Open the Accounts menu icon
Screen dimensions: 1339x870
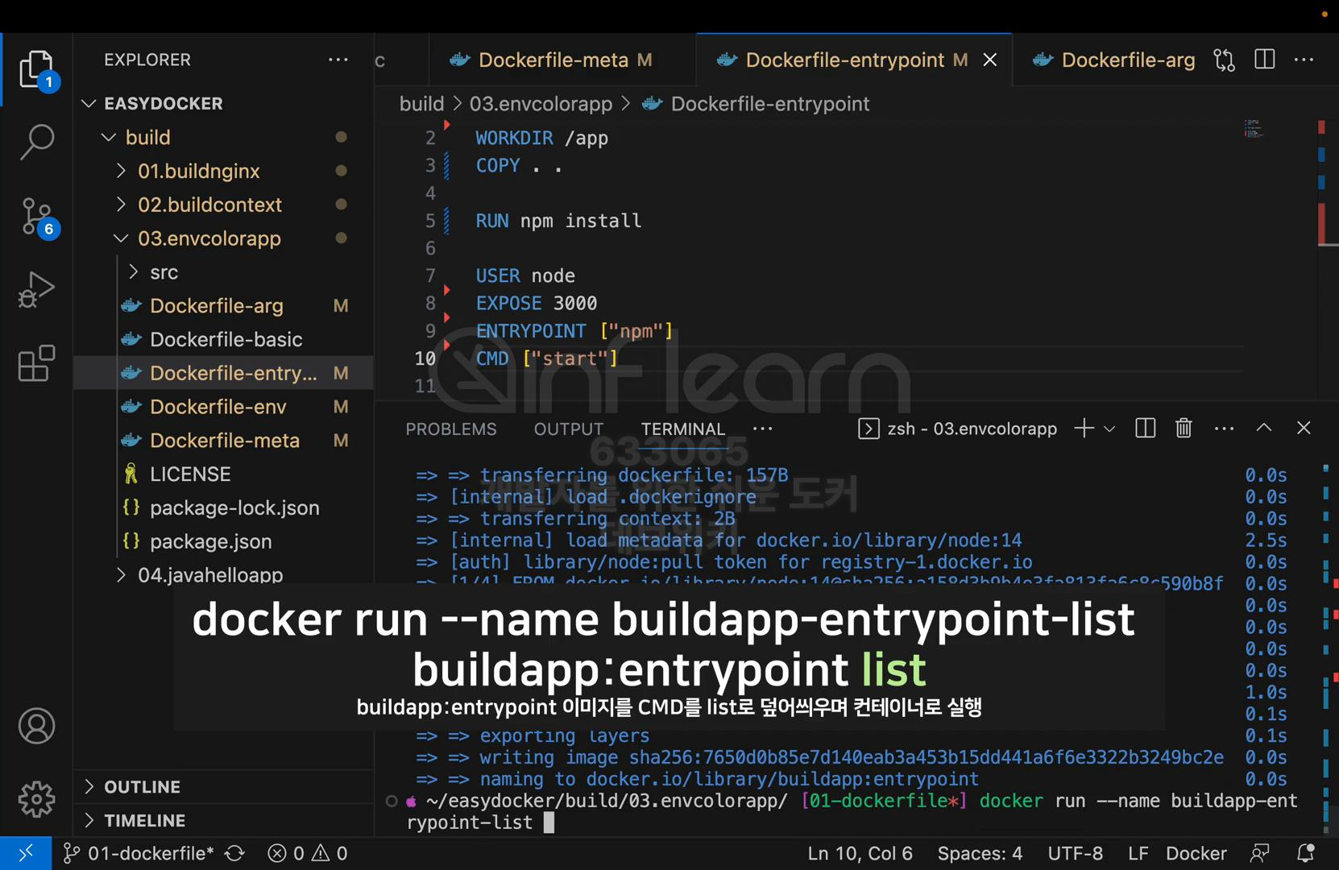click(36, 726)
